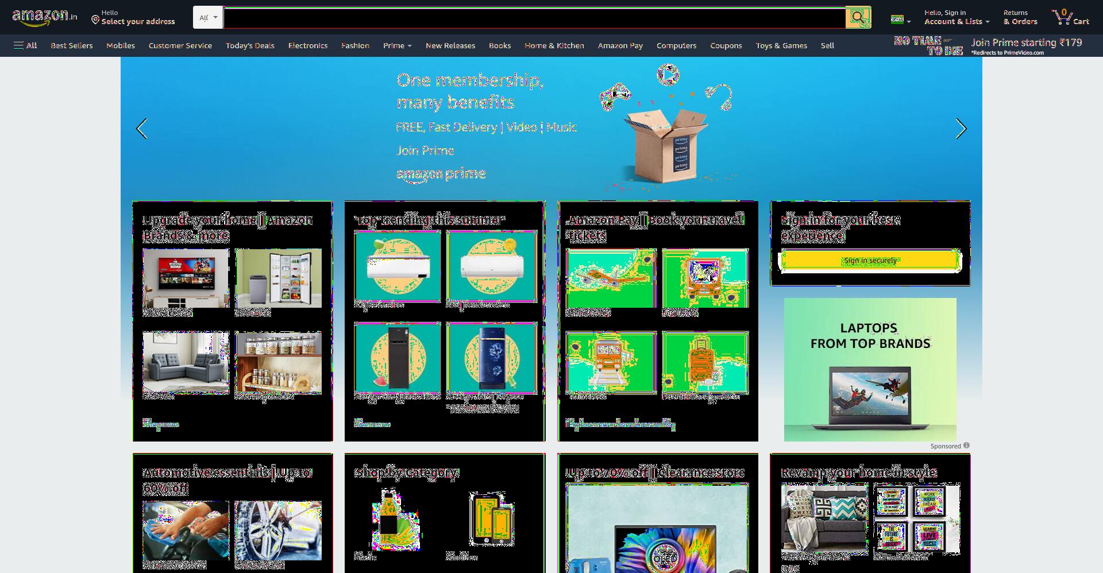The height and width of the screenshot is (573, 1103).
Task: Open Best Sellers from nav bar
Action: point(72,45)
